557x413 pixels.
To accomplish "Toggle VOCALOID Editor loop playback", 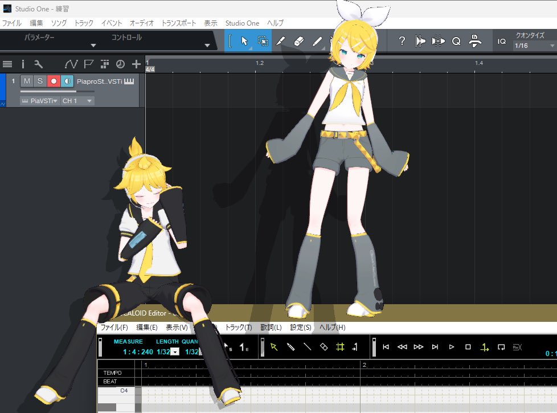I will pyautogui.click(x=501, y=347).
